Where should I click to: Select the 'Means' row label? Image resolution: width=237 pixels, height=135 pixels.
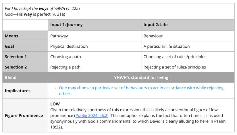(x=11, y=36)
